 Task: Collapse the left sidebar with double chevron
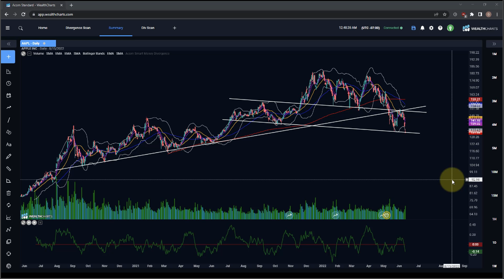click(9, 44)
